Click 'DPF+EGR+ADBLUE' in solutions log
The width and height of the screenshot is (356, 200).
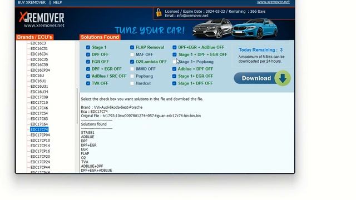point(96,171)
